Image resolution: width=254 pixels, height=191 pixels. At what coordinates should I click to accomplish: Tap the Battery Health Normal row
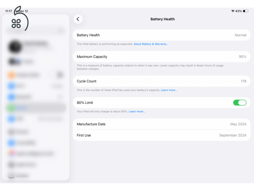click(x=162, y=35)
